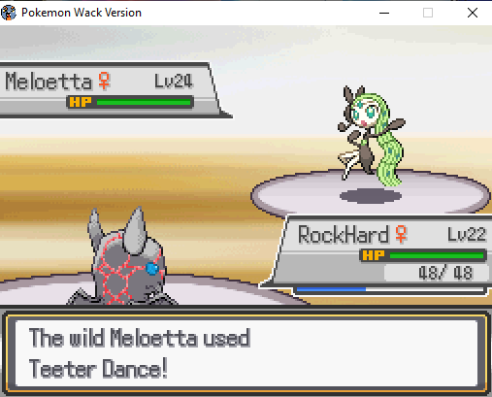
Task: Click RockHard's blue experience bar
Action: (x=331, y=289)
